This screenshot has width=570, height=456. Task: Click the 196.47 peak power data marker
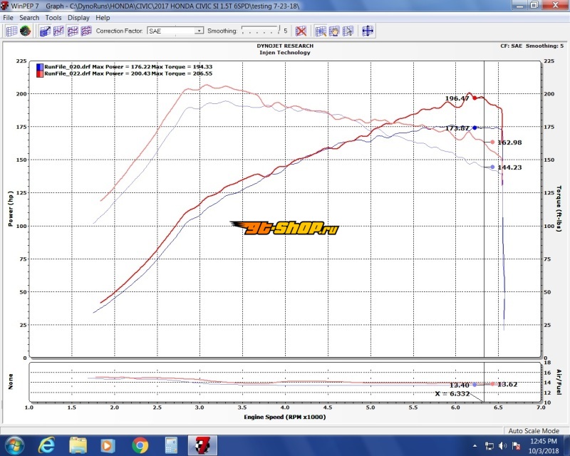click(x=475, y=98)
